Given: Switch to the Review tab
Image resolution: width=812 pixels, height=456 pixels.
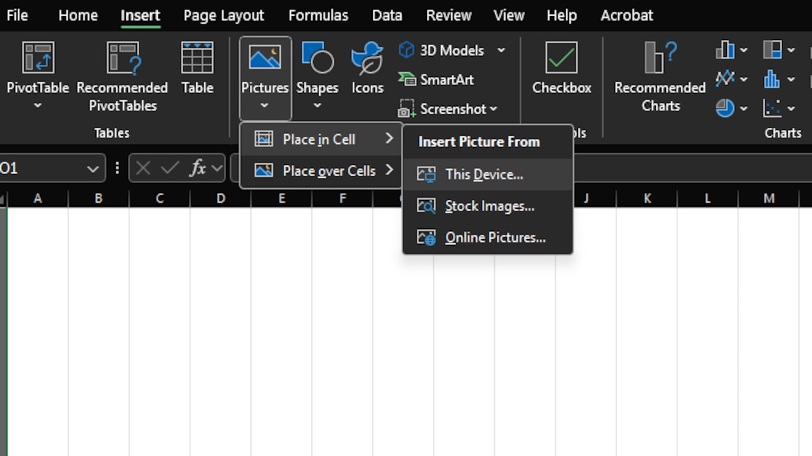Looking at the screenshot, I should pos(449,15).
